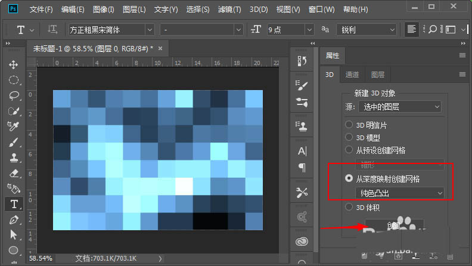Select the 3D 明信片 radio option
The height and width of the screenshot is (266, 472).
click(x=349, y=125)
